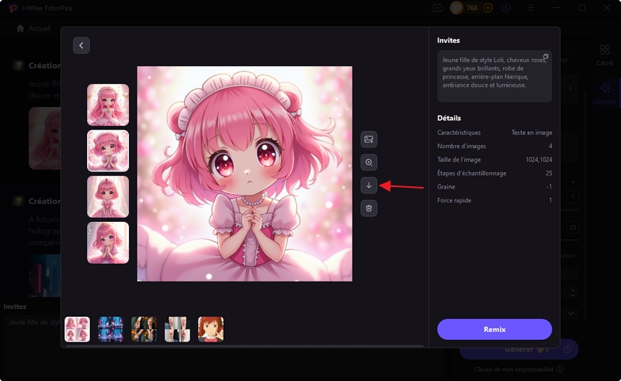Click the plus icon to add credits

[488, 8]
